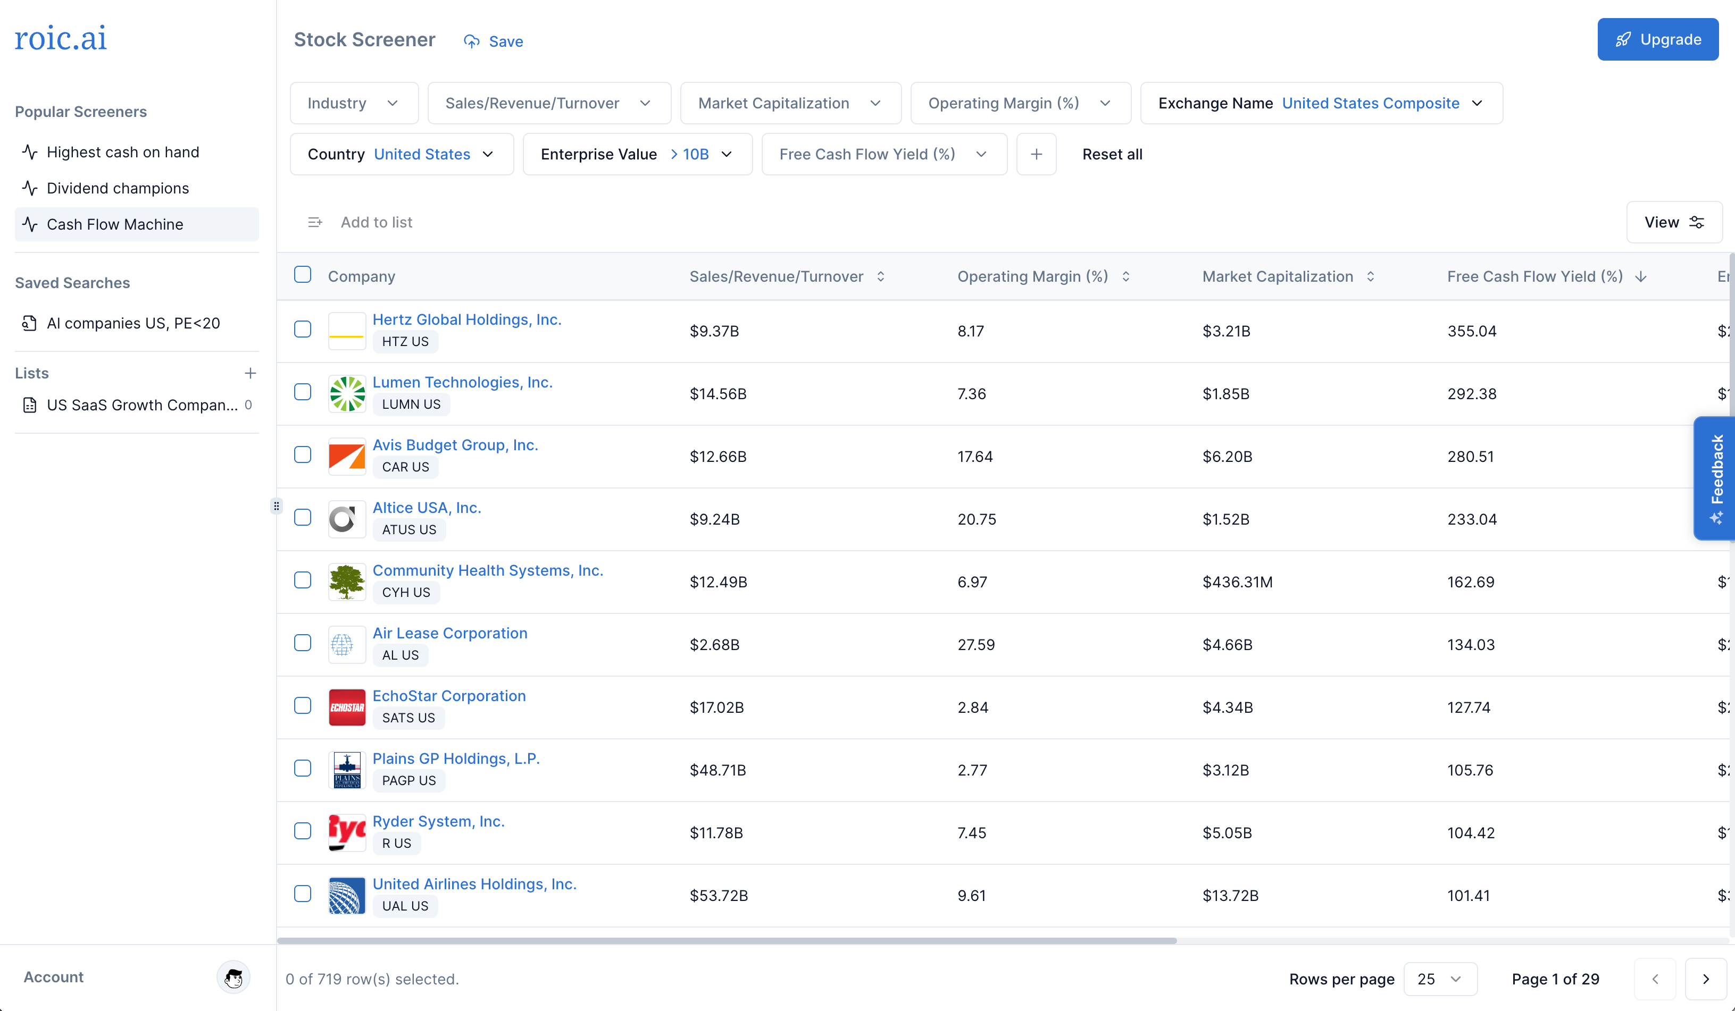Add a new list with the plus icon
1735x1011 pixels.
251,373
